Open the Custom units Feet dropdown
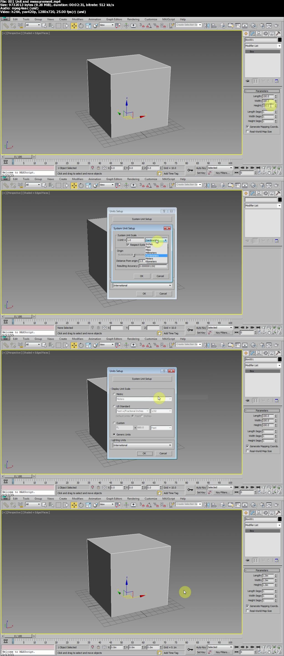The width and height of the screenshot is (284, 656). point(161,428)
